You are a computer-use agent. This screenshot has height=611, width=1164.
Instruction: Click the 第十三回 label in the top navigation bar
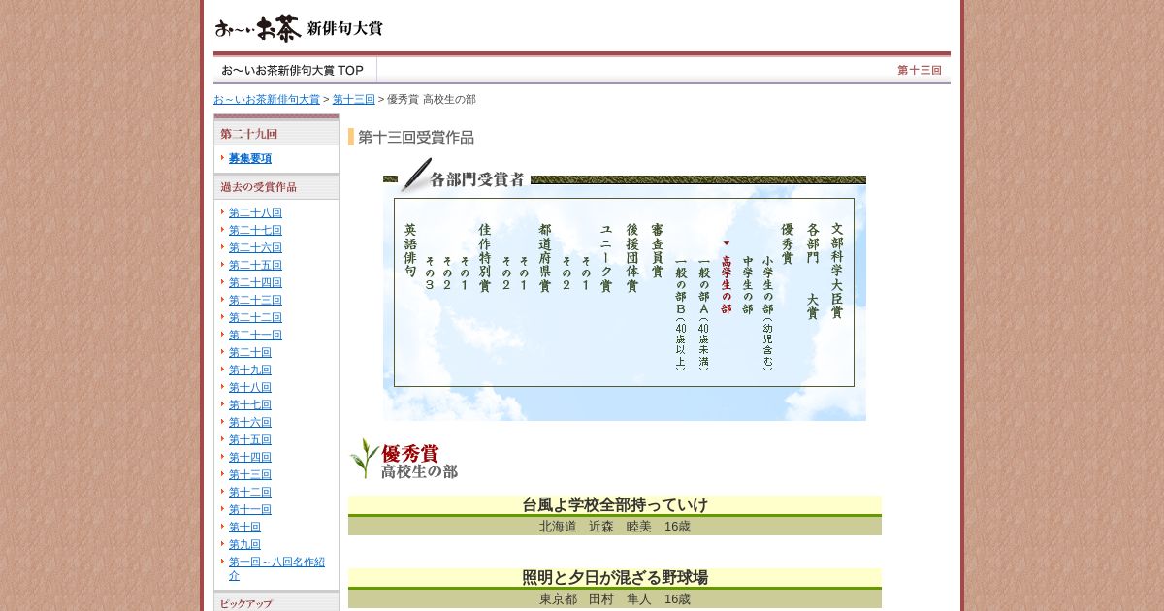click(919, 70)
